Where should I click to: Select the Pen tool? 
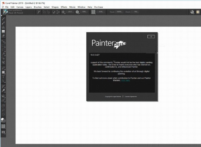3,68
